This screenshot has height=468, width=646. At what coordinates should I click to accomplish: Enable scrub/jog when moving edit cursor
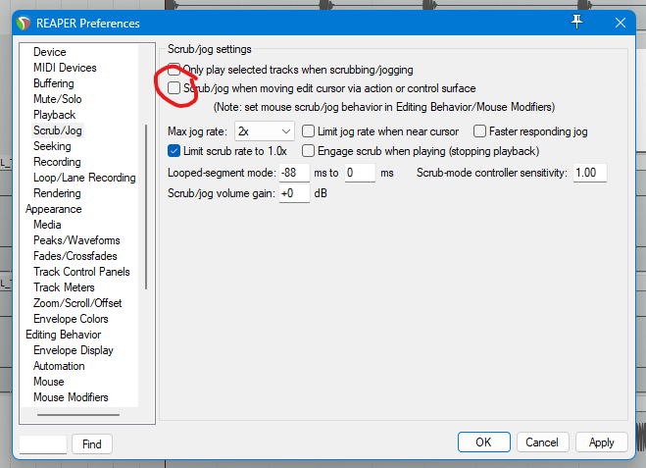[x=174, y=88]
